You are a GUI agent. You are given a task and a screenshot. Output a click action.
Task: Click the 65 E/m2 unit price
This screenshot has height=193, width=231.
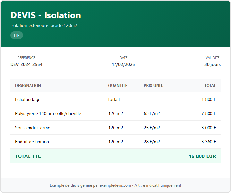152,113
